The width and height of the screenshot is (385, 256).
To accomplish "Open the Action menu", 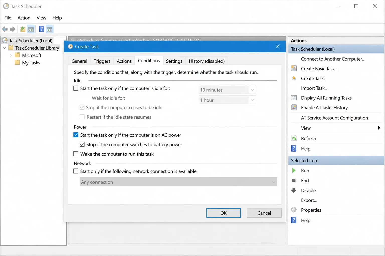I will [x=24, y=18].
